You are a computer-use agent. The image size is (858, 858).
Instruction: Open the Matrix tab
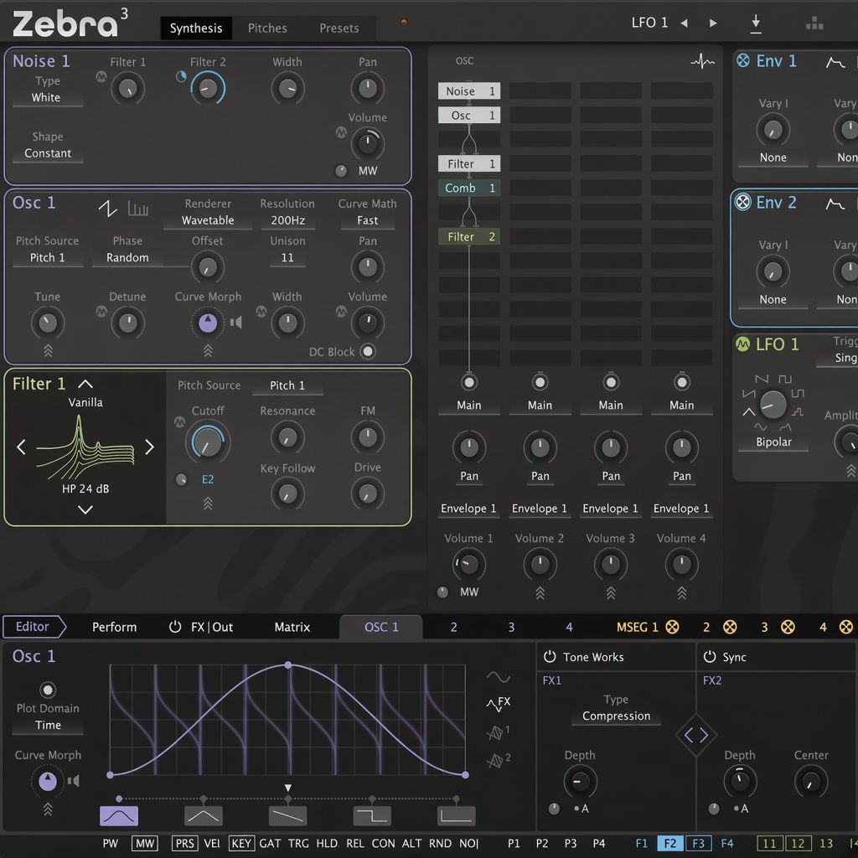click(292, 627)
